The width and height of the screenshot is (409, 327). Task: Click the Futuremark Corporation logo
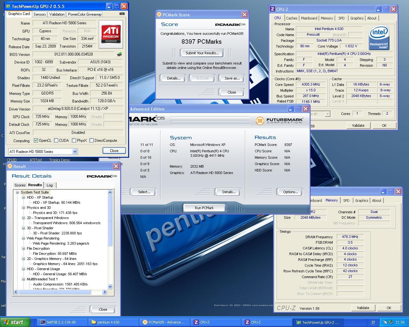(279, 120)
